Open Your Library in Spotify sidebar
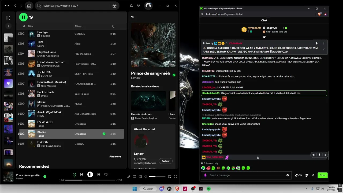 (8, 18)
